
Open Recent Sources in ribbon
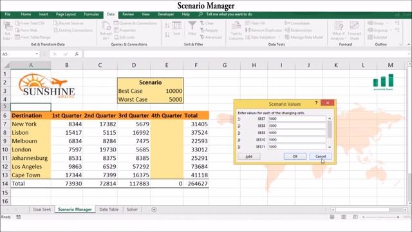[69, 23]
